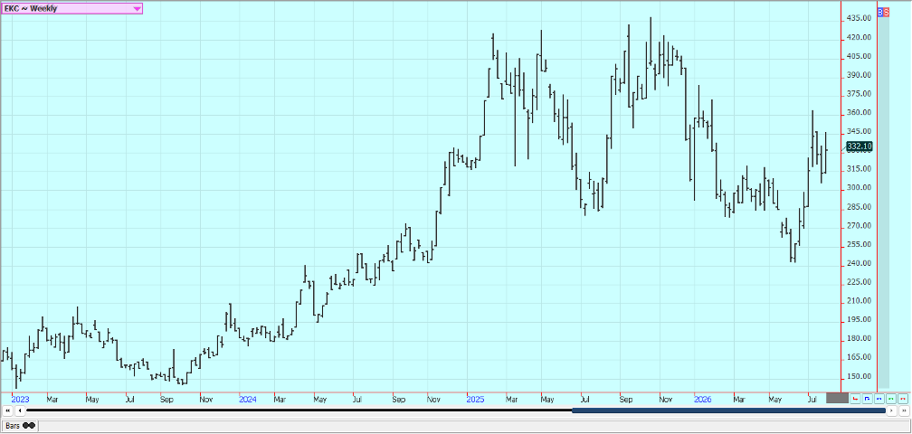912x434 pixels.
Task: Click the 150.00 price axis label
Action: [860, 376]
